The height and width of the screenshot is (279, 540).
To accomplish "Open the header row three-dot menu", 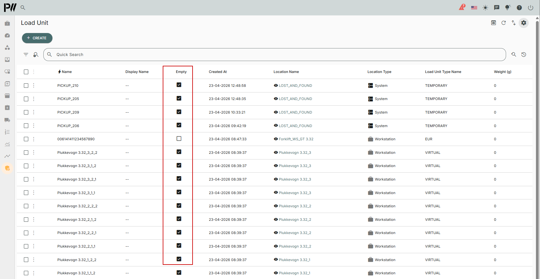I will [x=34, y=72].
